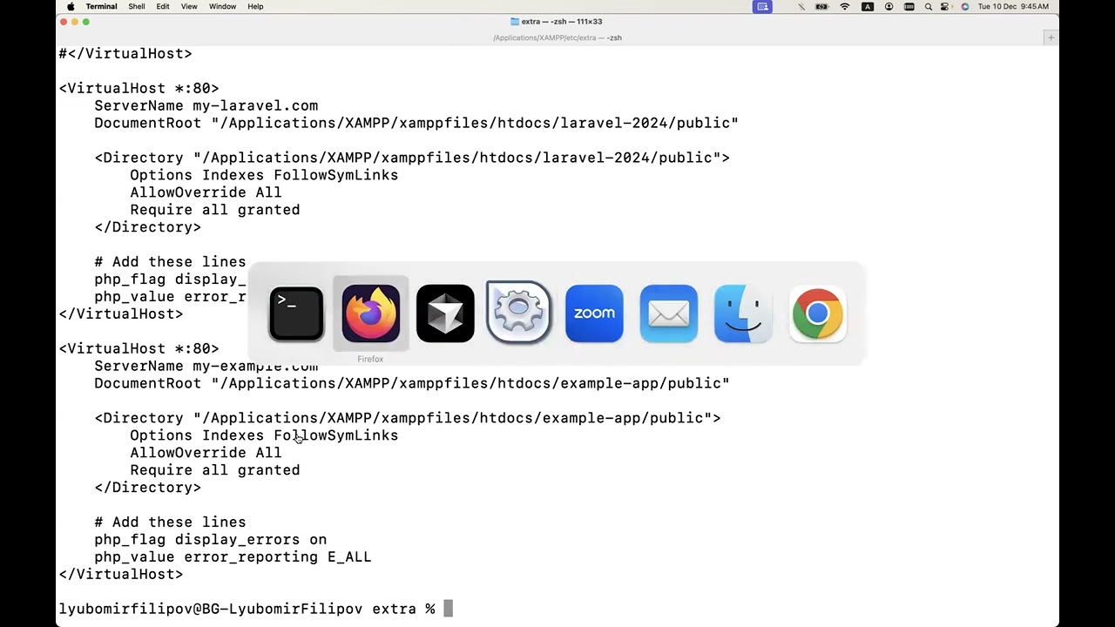Click the last '</VirtualHost>' closing tag
Viewport: 1115px width, 627px height.
pos(121,574)
